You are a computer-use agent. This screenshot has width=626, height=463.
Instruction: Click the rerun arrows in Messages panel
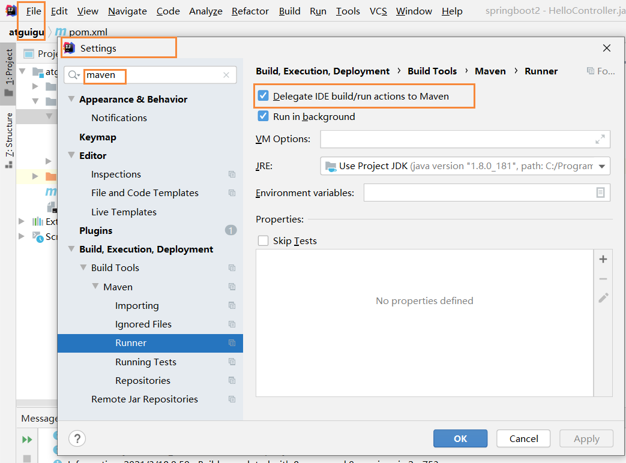tap(27, 440)
